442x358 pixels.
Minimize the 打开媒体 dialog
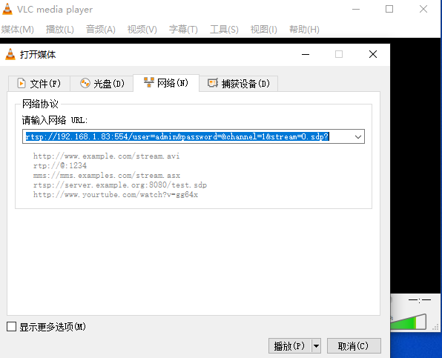306,54
